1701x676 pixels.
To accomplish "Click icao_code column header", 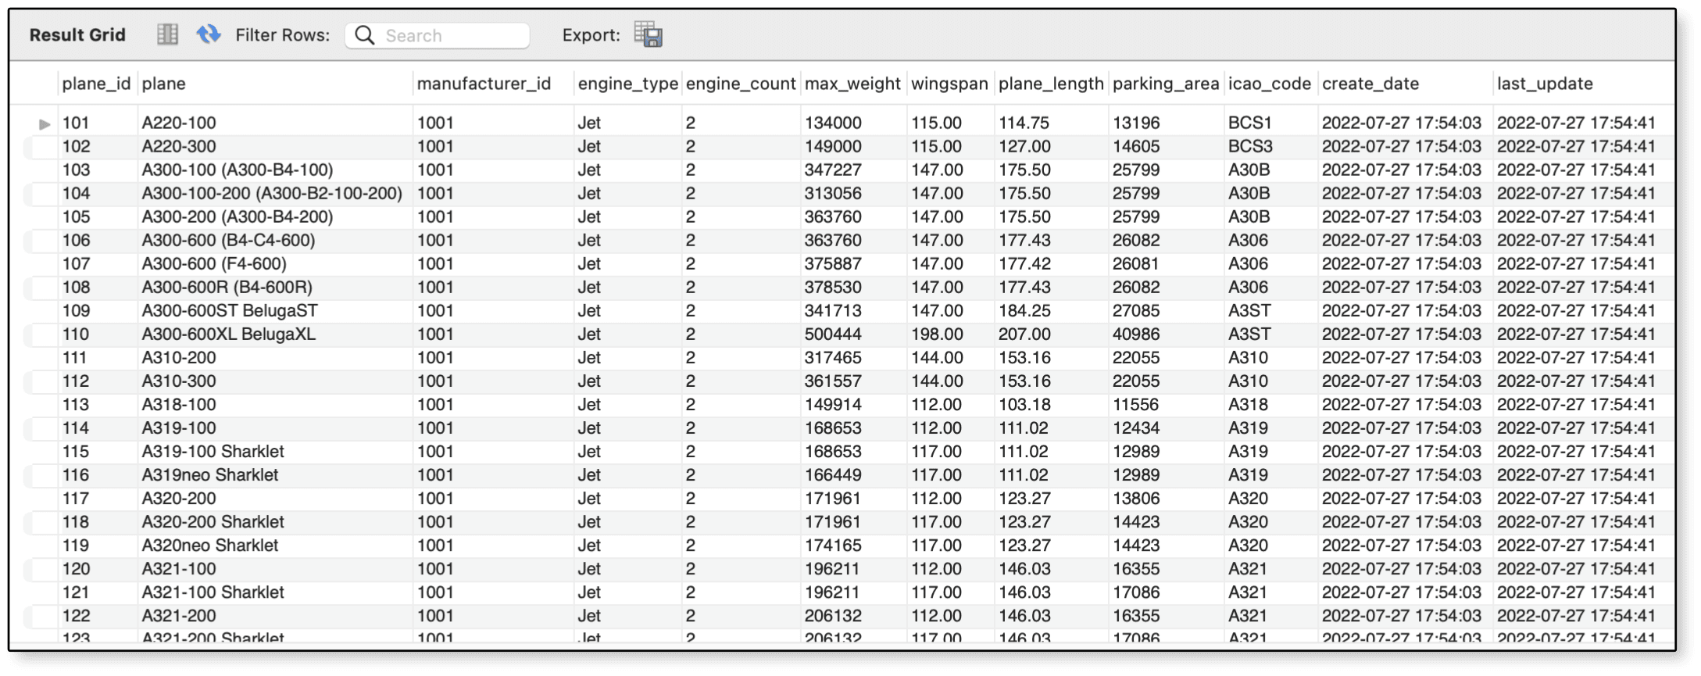I will 1269,84.
